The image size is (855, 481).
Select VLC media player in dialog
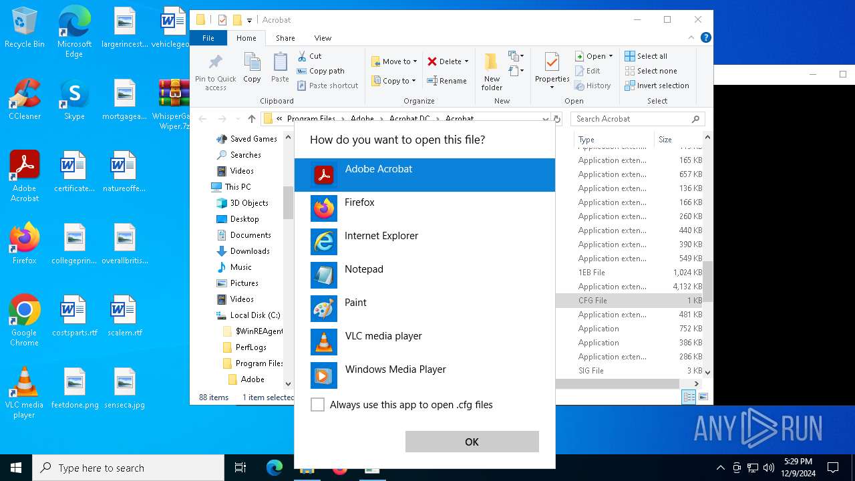[424, 342]
